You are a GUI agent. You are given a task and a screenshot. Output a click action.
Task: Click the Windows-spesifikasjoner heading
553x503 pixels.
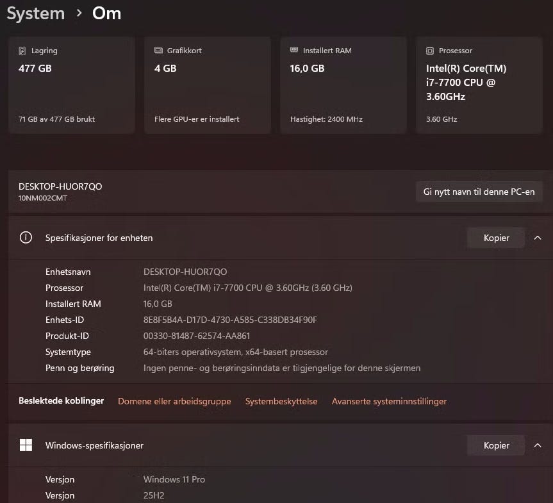tap(95, 445)
